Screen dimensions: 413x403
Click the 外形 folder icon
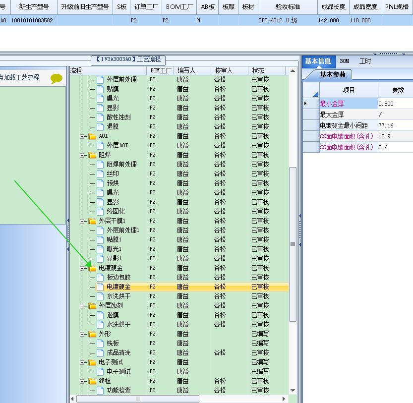point(92,334)
